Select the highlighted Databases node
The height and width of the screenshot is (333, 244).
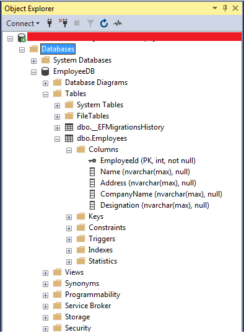(x=58, y=49)
